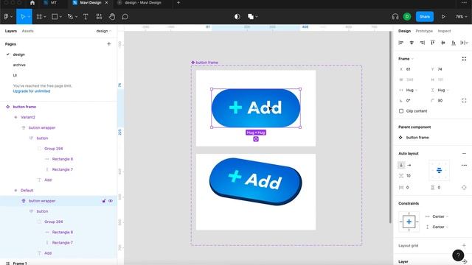Toggle Clip content checkbox
The image size is (472, 265).
[401, 111]
